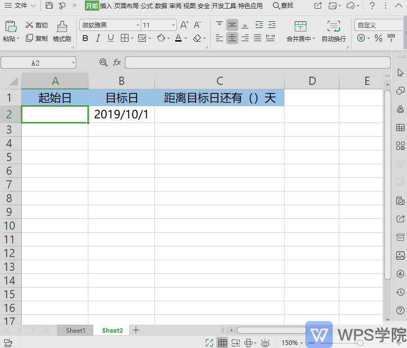Toggle center horizontal alignment
This screenshot has height=348, width=407.
(232, 39)
